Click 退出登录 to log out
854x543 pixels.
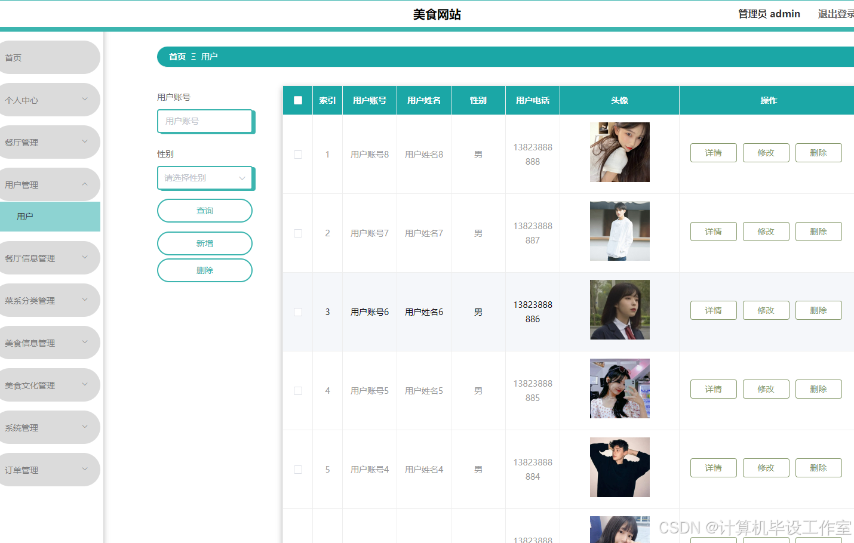click(835, 14)
